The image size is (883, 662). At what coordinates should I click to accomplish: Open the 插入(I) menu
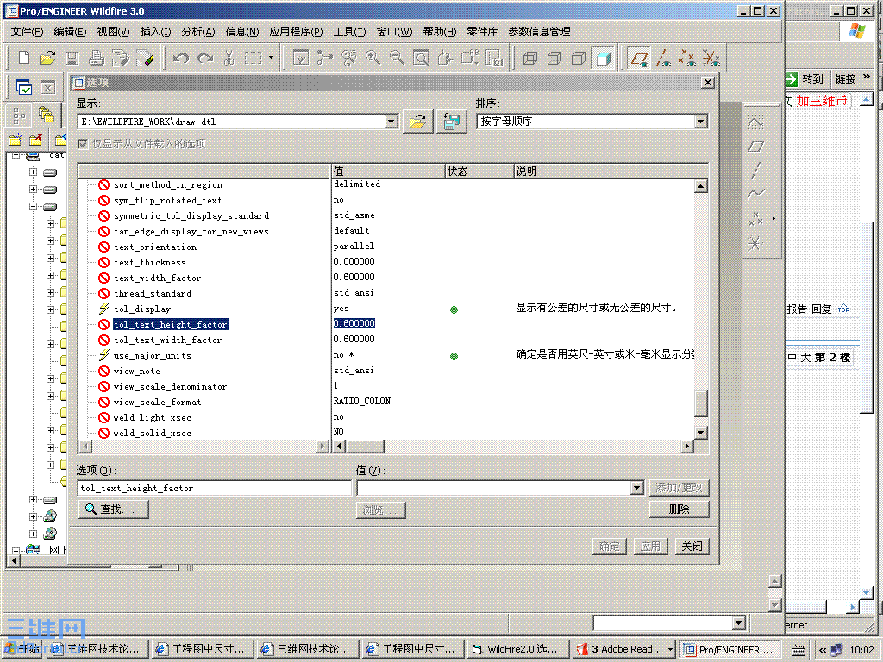(155, 32)
